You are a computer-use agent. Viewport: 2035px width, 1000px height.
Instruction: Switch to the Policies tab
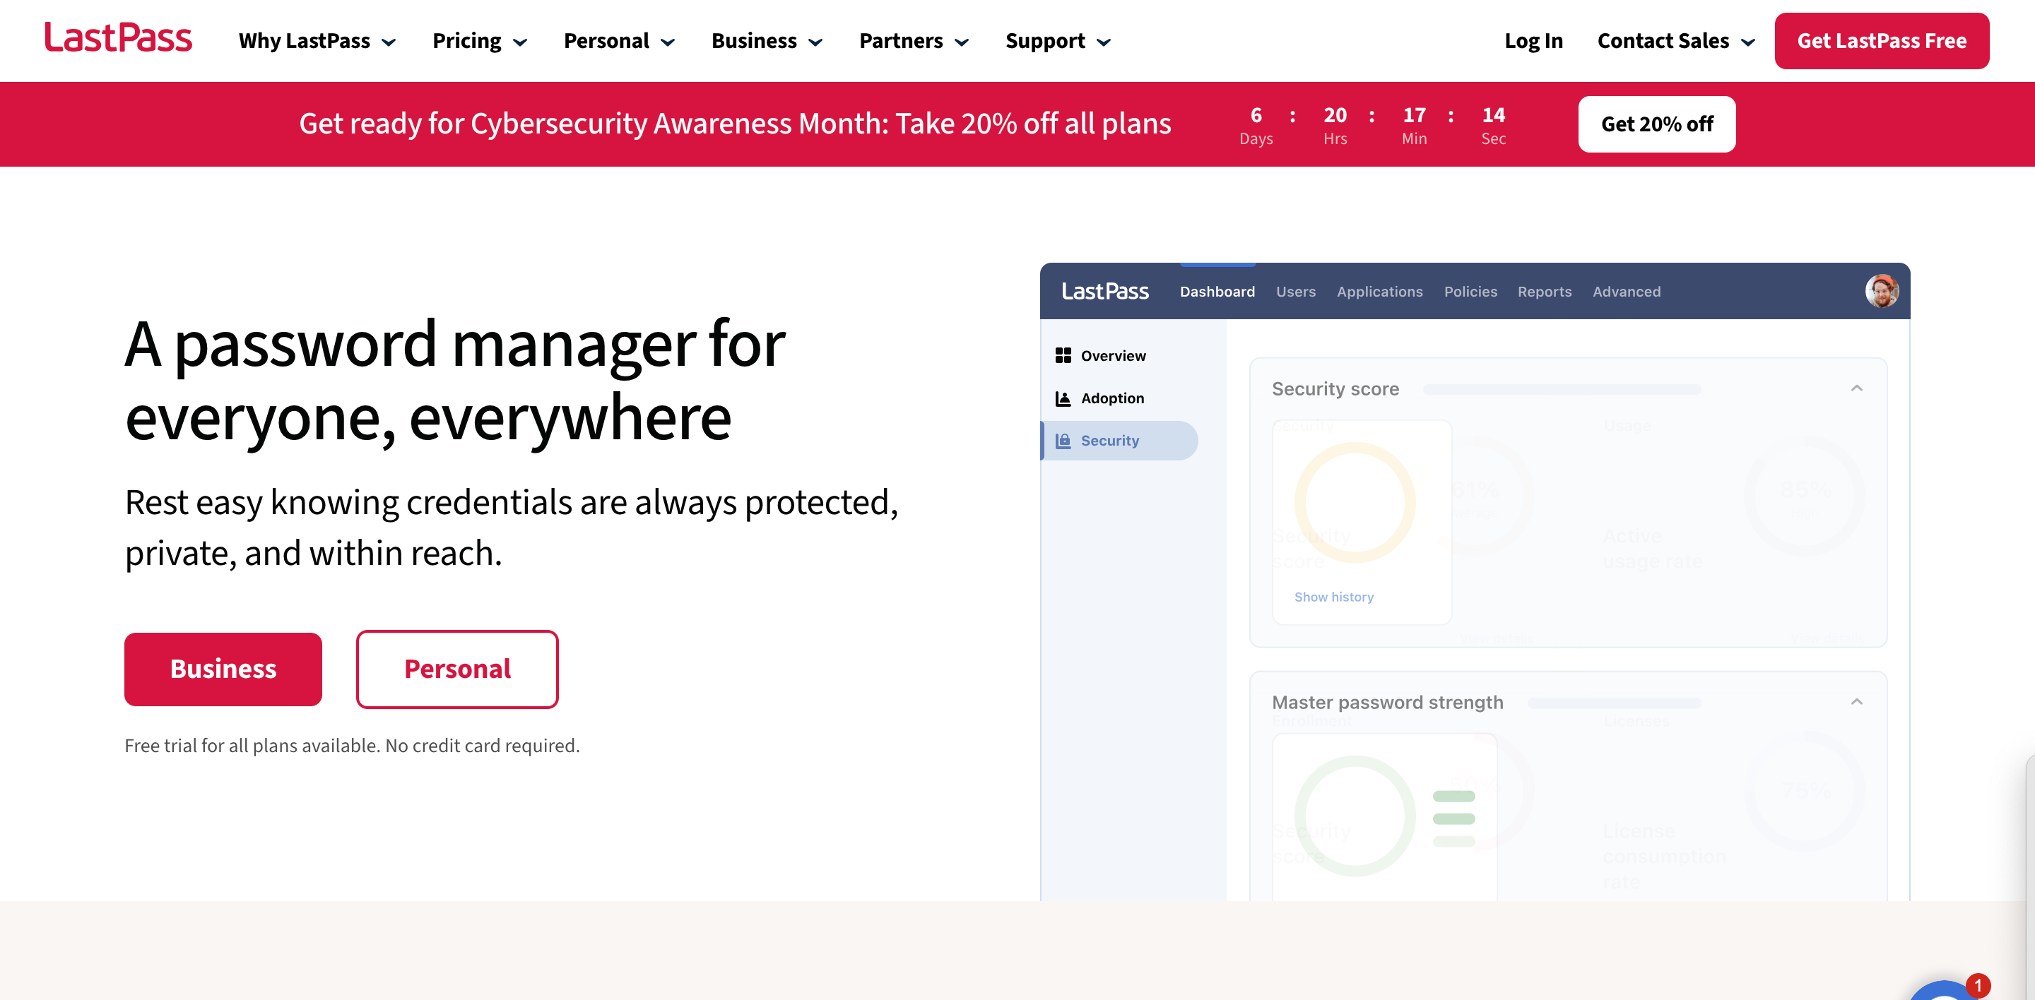pos(1470,292)
